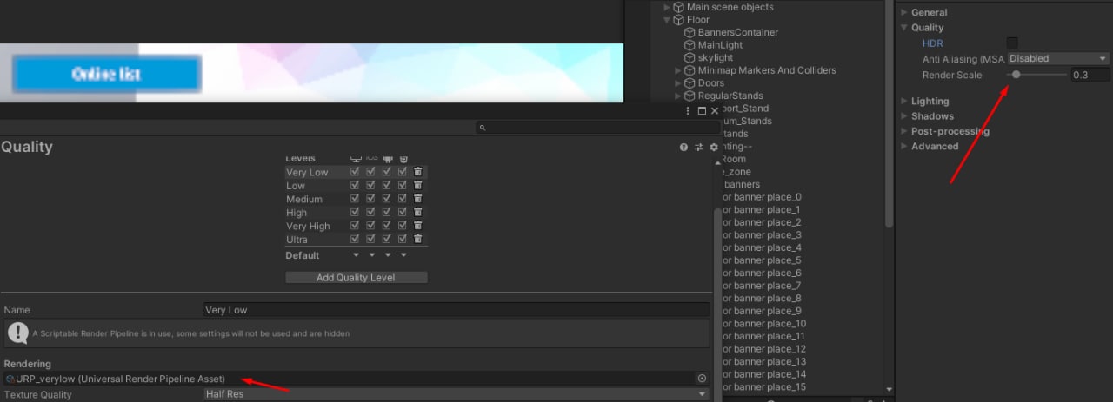Select the Very Low quality level row
The image size is (1113, 402).
click(357, 172)
